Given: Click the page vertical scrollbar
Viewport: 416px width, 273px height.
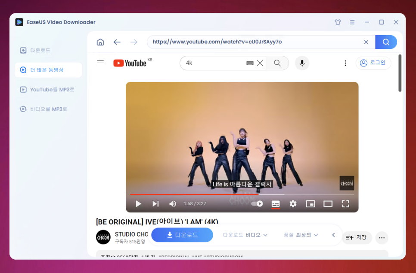Looking at the screenshot, I should tap(400, 73).
